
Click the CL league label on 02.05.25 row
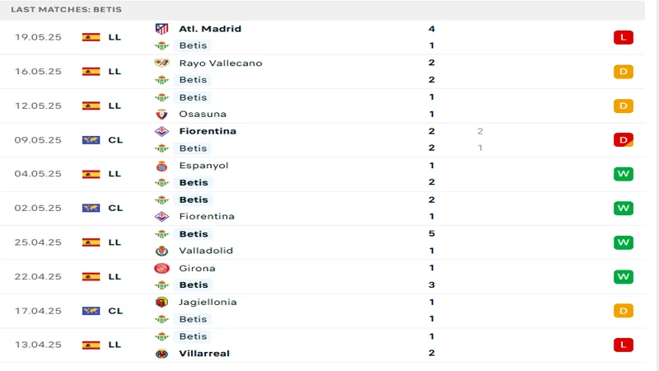(115, 209)
